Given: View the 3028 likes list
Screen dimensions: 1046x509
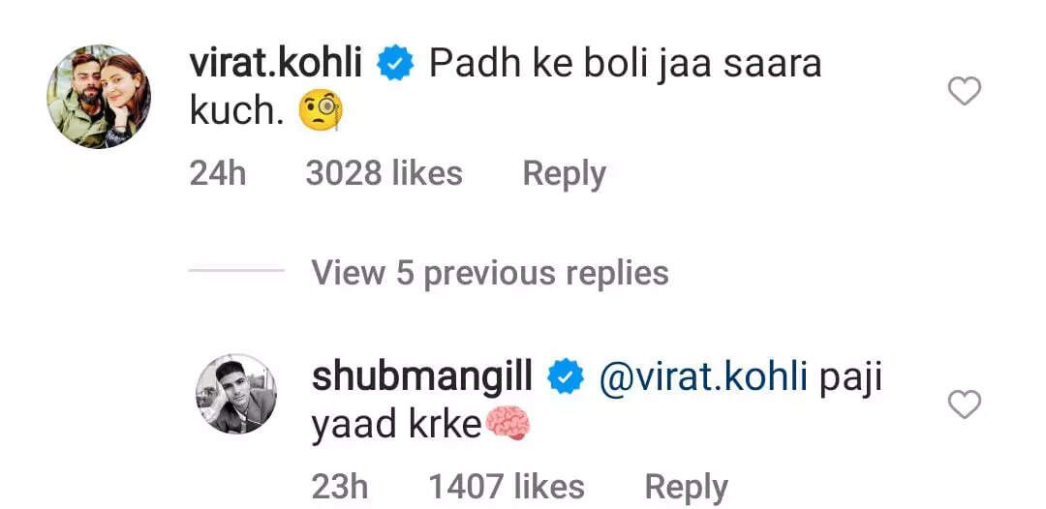Looking at the screenshot, I should pyautogui.click(x=385, y=174).
